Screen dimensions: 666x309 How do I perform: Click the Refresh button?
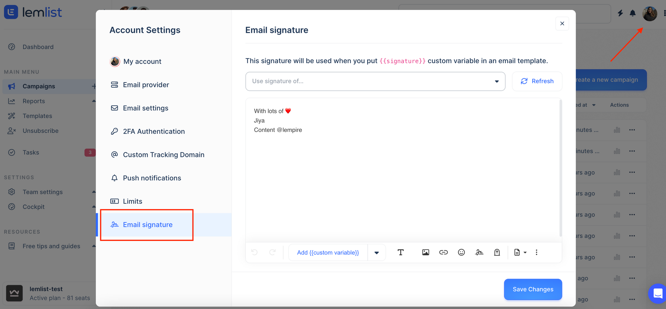[537, 81]
